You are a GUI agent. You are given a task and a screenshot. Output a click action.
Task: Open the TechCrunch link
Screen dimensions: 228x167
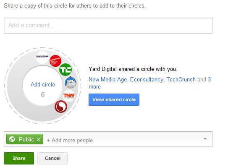[181, 79]
